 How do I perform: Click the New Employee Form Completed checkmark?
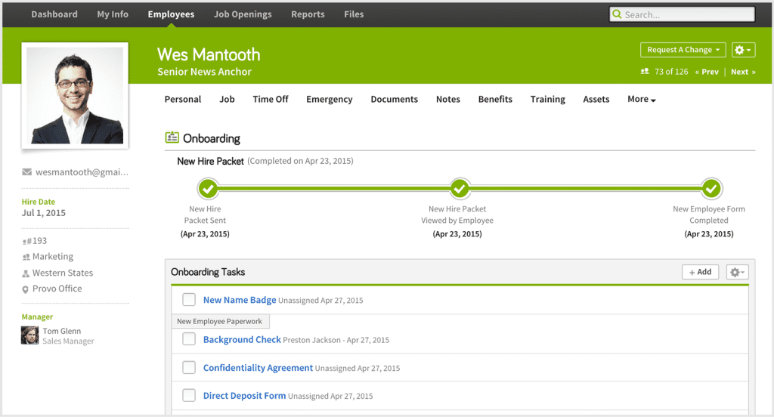[x=711, y=188]
